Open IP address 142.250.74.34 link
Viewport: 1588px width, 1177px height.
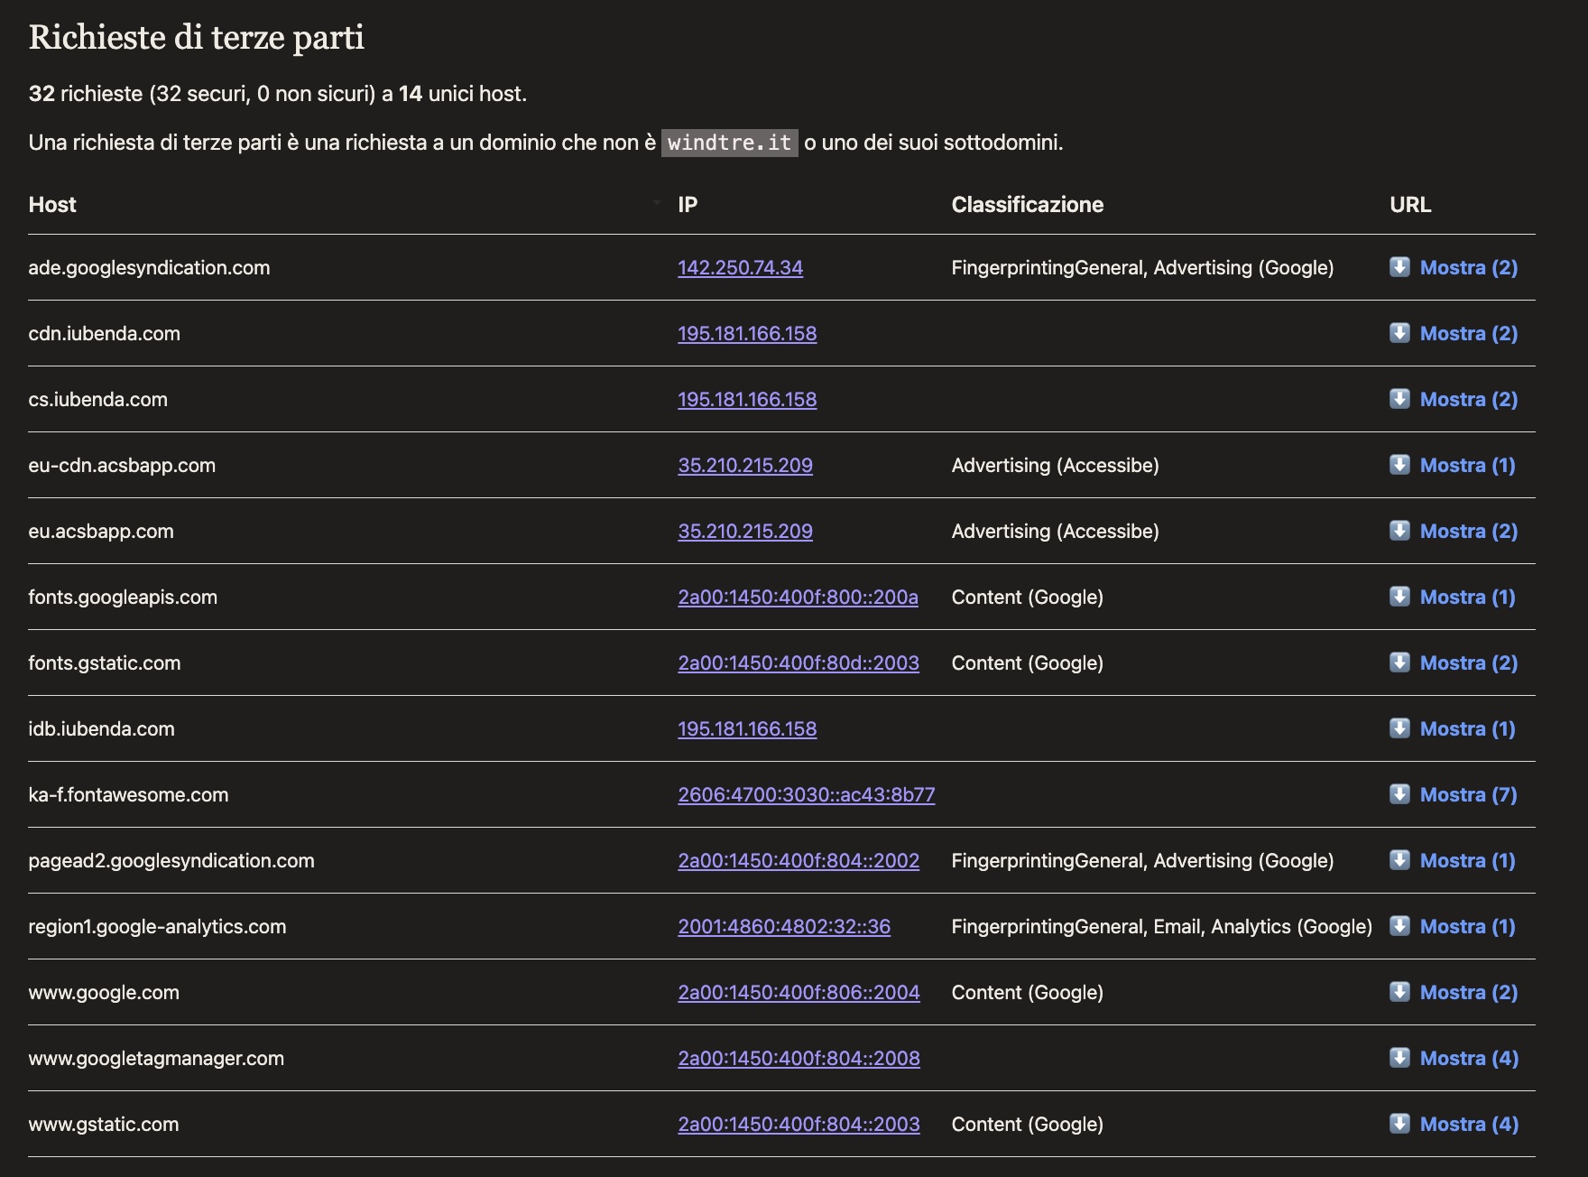740,267
